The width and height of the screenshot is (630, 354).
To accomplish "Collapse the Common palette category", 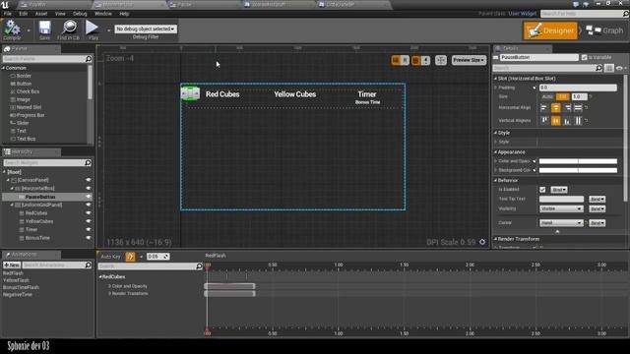I will pyautogui.click(x=3, y=68).
